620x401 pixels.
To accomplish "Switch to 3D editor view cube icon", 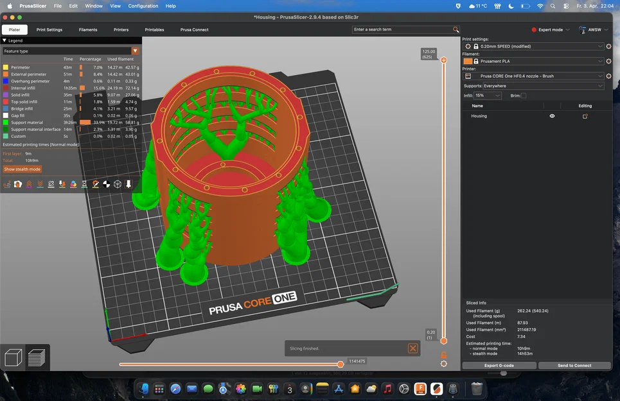I will pyautogui.click(x=14, y=357).
